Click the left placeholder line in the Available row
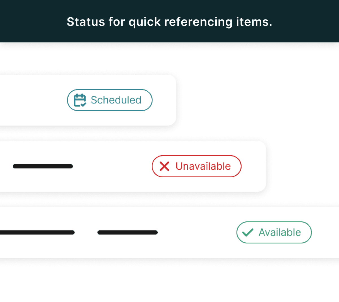This screenshot has width=339, height=302. click(37, 232)
